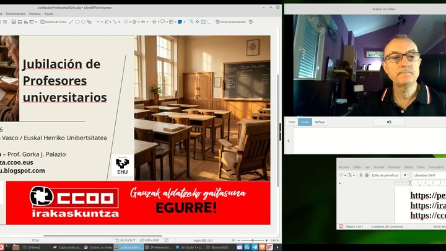
Task: Adjust the Impress zoom slider
Action: (x=252, y=240)
